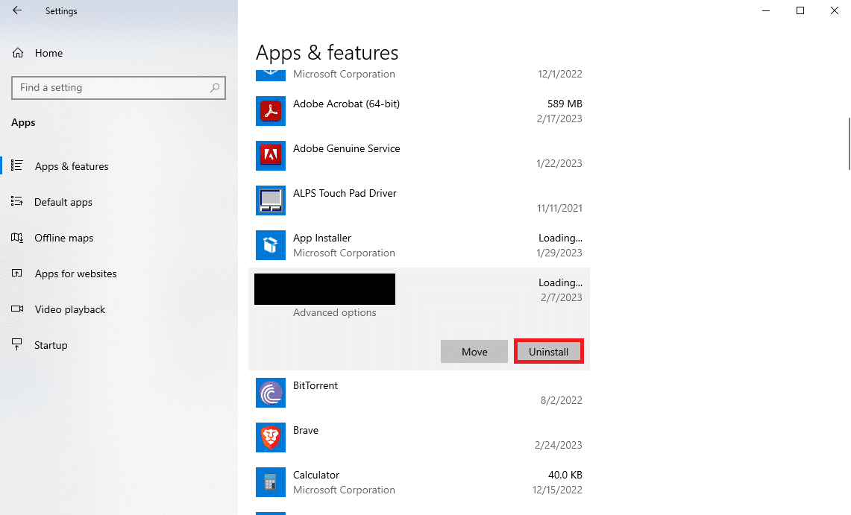Click the Calculator app icon

coord(270,482)
